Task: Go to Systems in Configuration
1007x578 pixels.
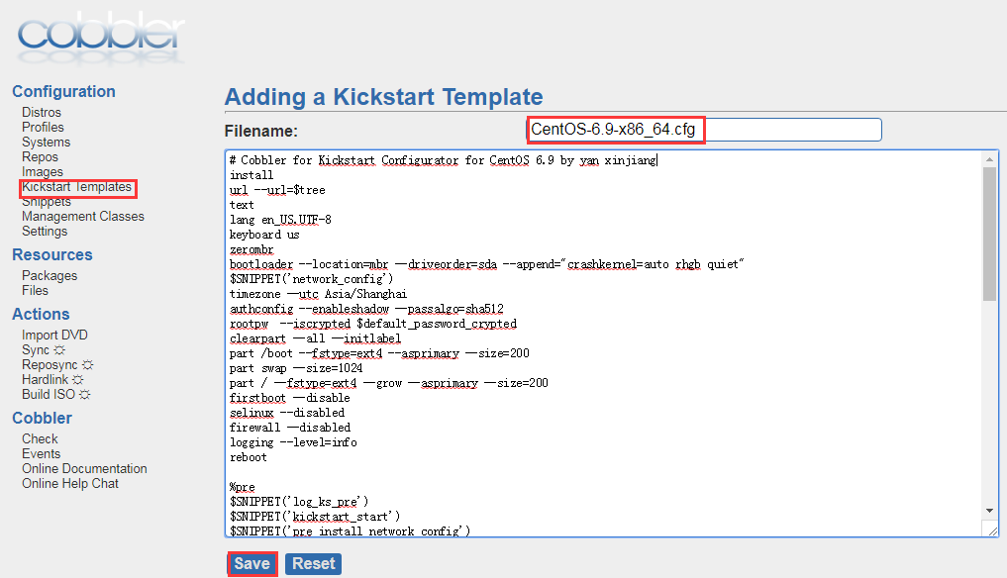Action: coord(46,142)
